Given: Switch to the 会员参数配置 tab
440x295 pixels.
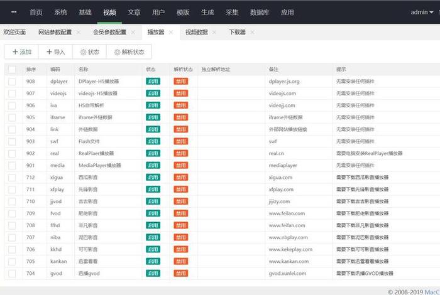Looking at the screenshot, I should point(110,32).
